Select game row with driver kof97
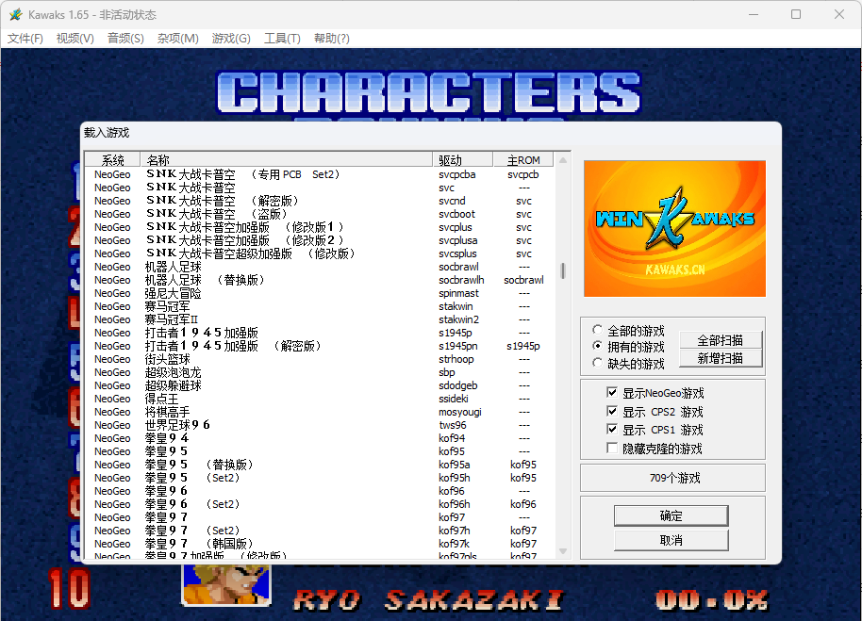862x621 pixels. tap(319, 517)
